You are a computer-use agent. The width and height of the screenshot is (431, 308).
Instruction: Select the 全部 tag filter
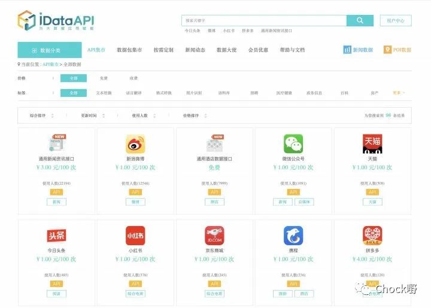pyautogui.click(x=74, y=93)
